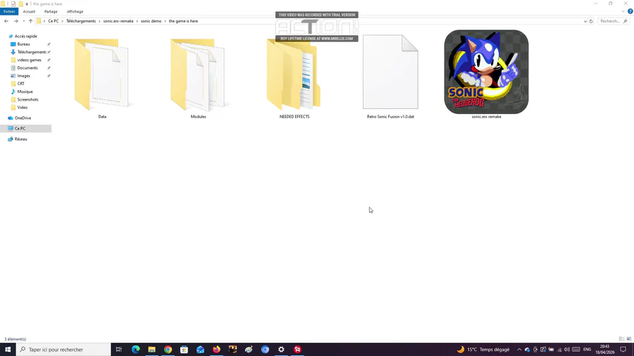This screenshot has width=634, height=356.
Task: Switch to large icons view in status bar
Action: point(629,339)
